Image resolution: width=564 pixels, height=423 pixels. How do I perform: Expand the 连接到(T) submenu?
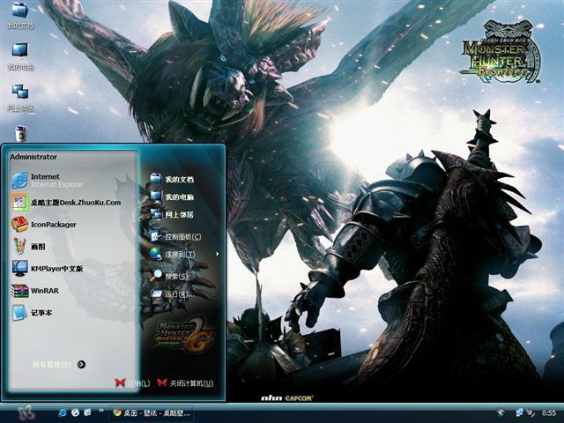(x=179, y=254)
